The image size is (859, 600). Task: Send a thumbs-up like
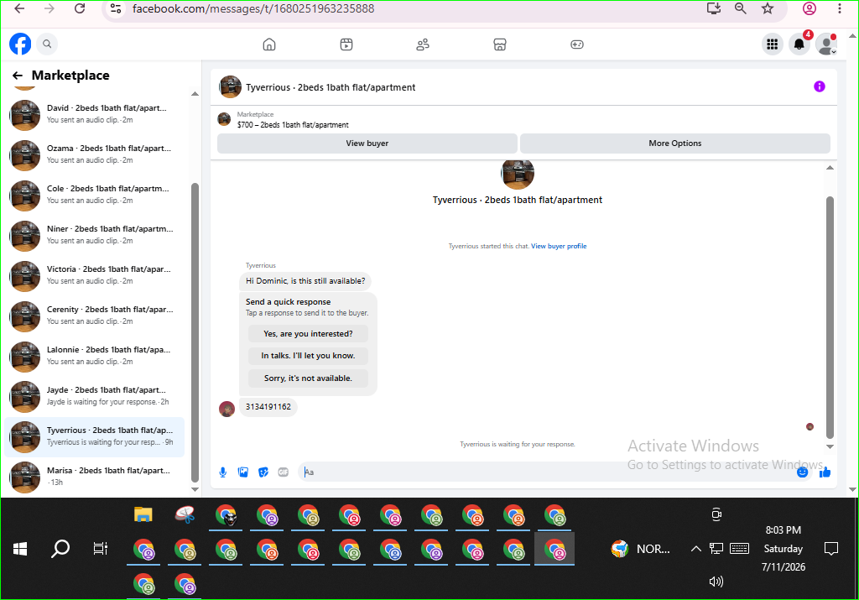[825, 472]
